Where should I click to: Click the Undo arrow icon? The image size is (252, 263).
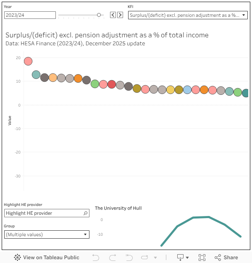point(96,258)
